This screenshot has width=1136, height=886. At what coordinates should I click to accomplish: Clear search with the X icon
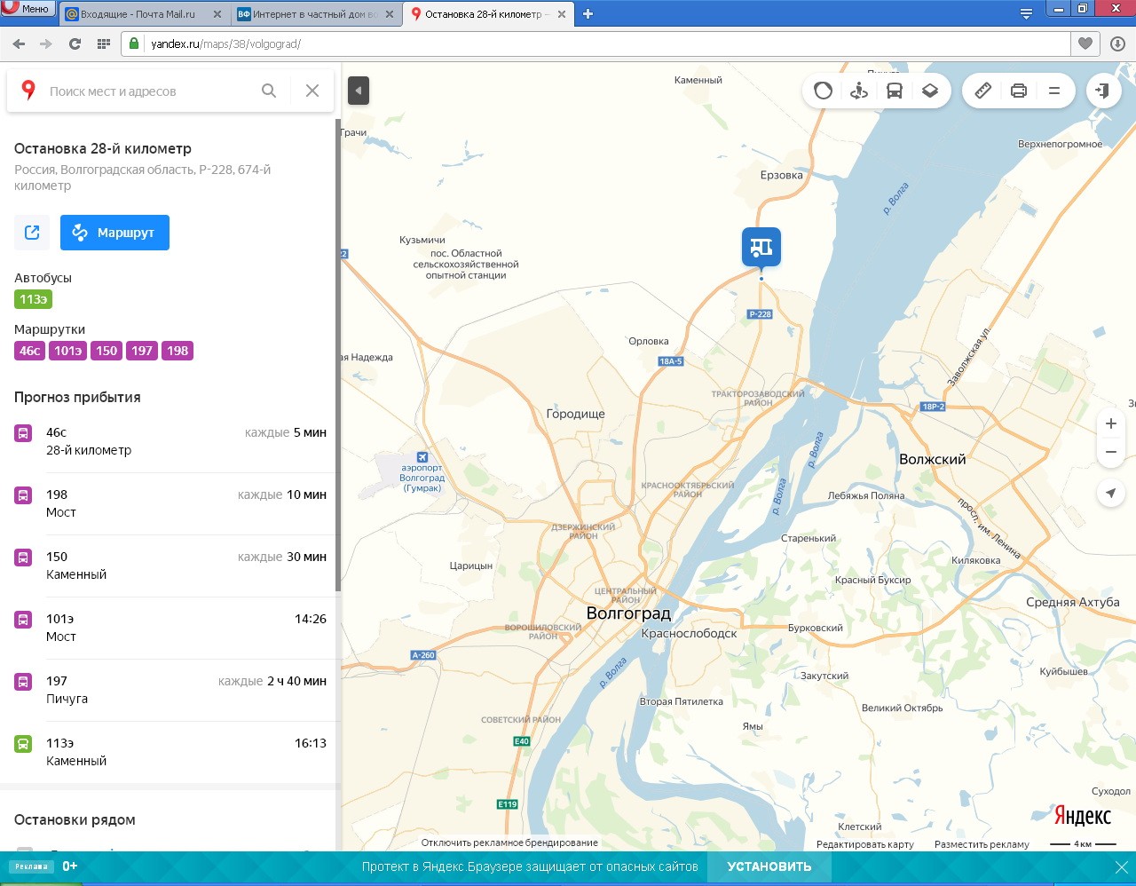click(312, 91)
